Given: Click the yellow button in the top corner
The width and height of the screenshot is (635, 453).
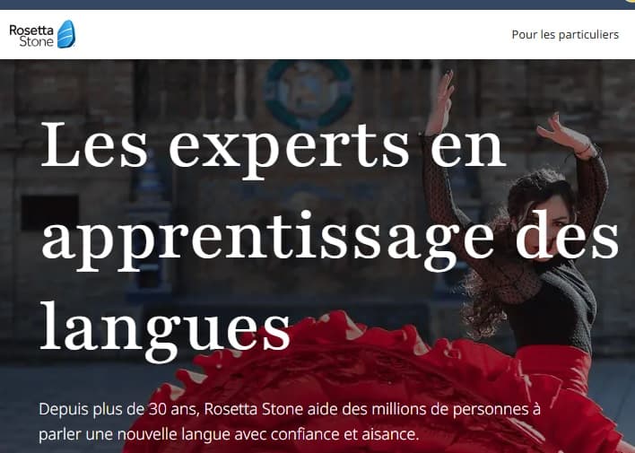Looking at the screenshot, I should (631, 2).
